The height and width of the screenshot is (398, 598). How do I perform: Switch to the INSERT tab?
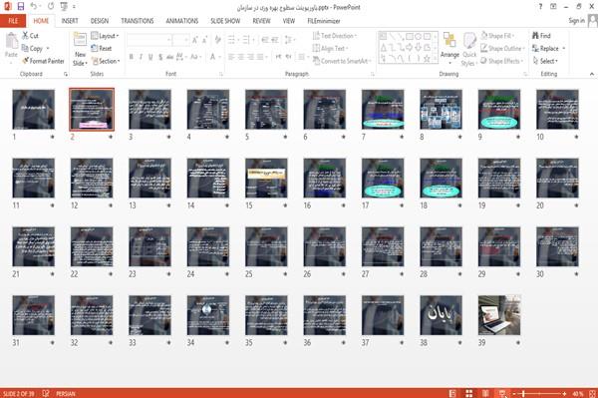point(70,21)
